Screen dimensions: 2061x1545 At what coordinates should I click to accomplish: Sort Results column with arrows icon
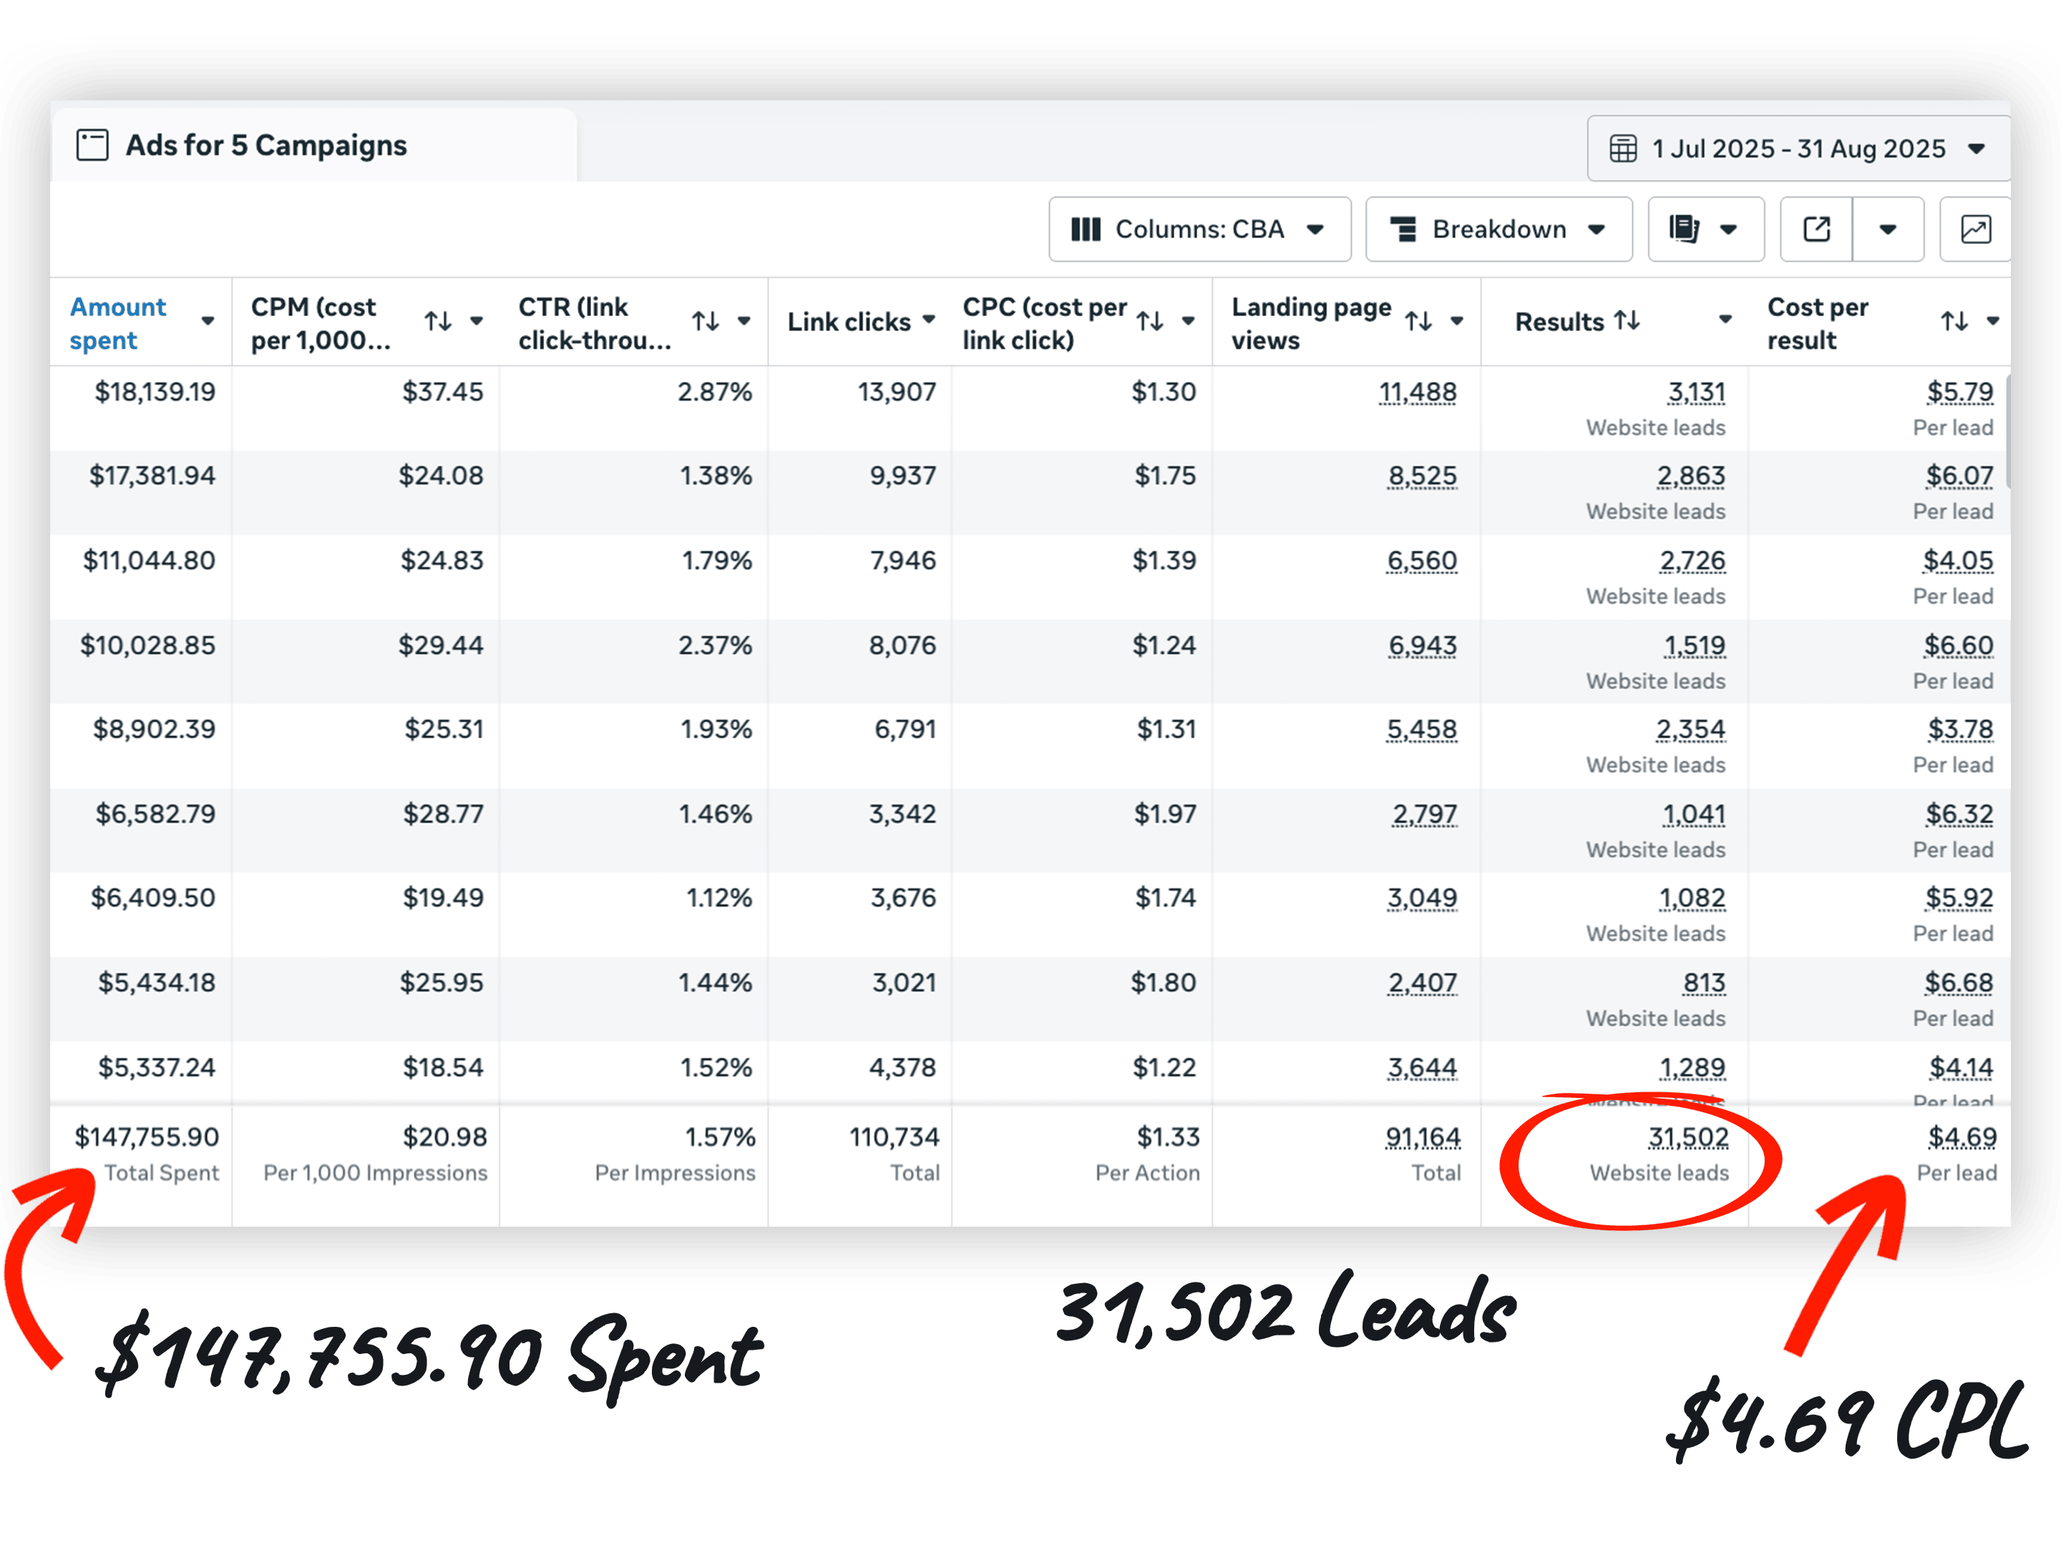click(1627, 320)
